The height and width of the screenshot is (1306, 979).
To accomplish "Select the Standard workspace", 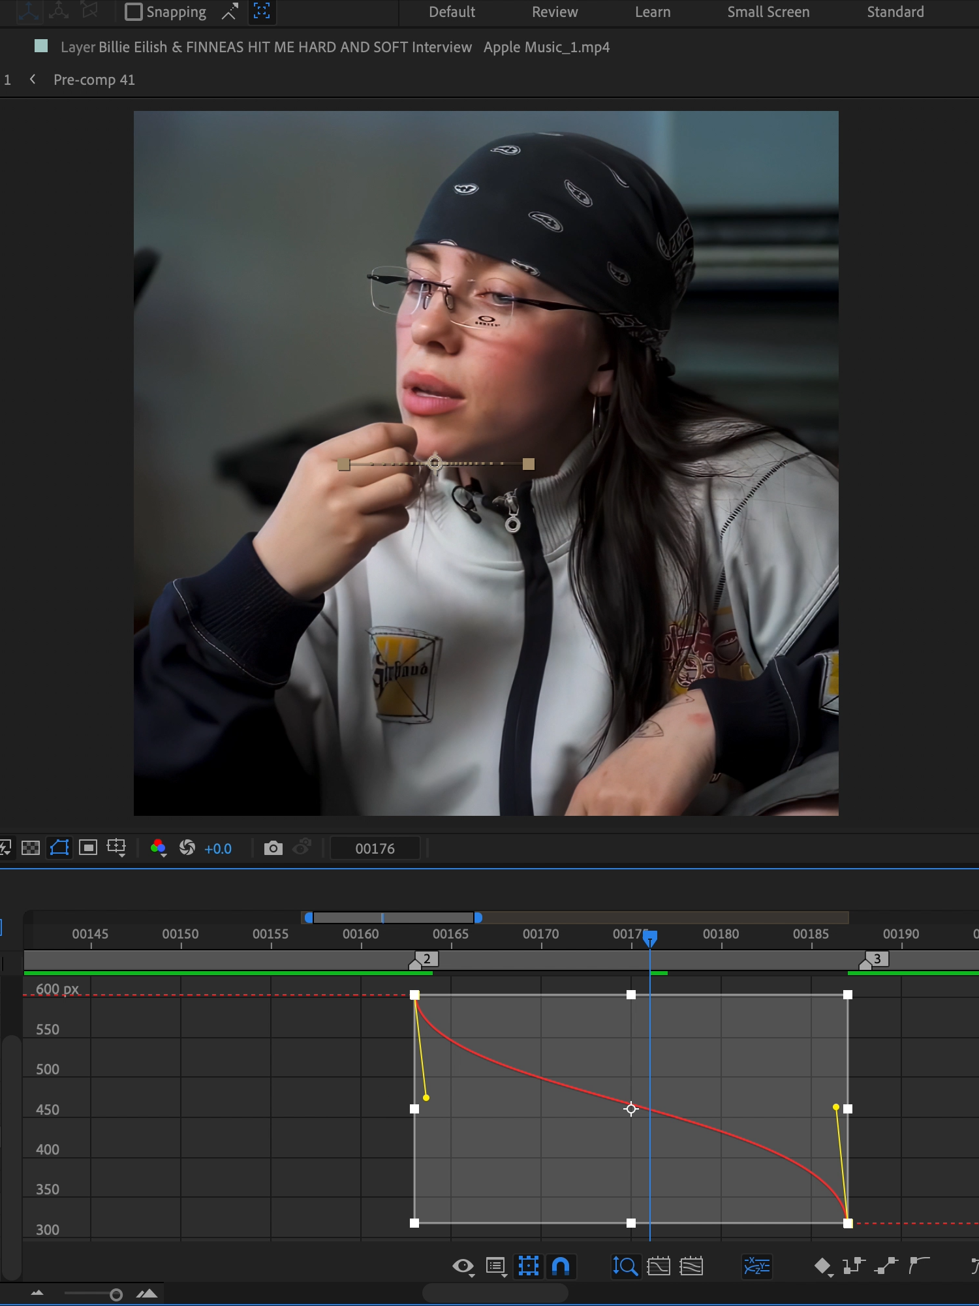I will click(895, 12).
